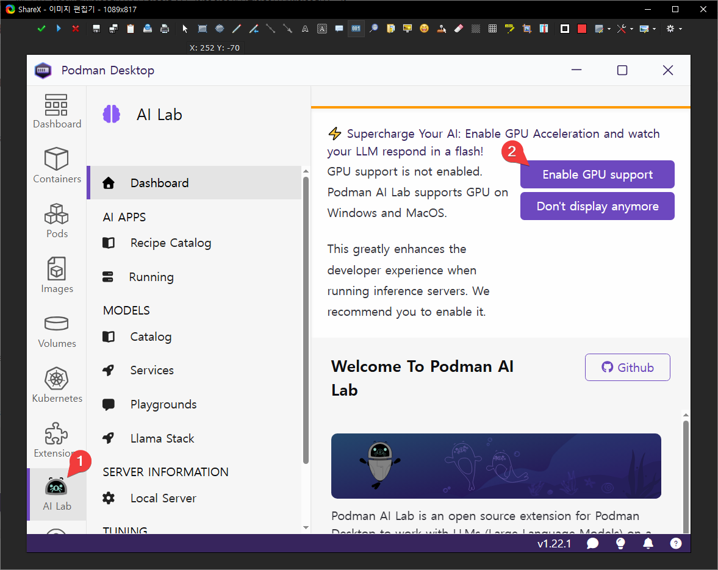718x570 pixels.
Task: Select the ShareX eraser tool
Action: pos(459,29)
